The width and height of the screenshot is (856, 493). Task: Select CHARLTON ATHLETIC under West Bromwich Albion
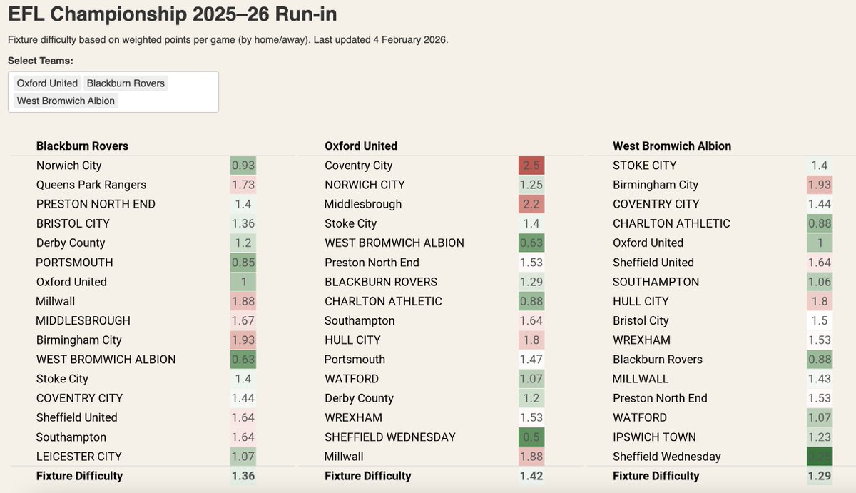pyautogui.click(x=671, y=223)
